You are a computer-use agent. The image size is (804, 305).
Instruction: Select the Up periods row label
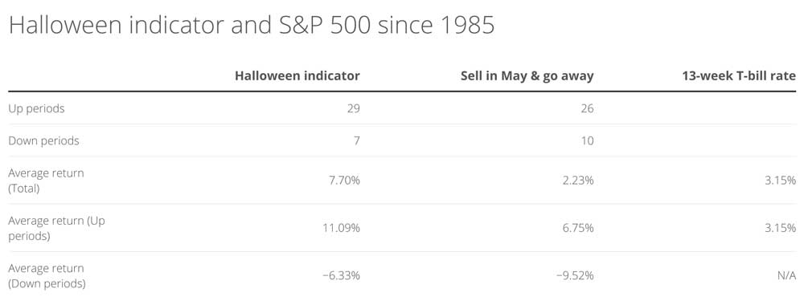coord(36,109)
